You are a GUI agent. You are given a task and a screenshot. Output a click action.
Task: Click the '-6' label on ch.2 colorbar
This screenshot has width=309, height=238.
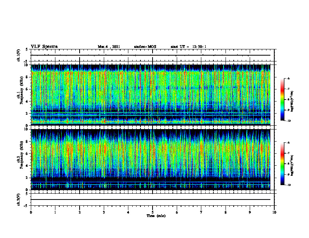coord(288,143)
